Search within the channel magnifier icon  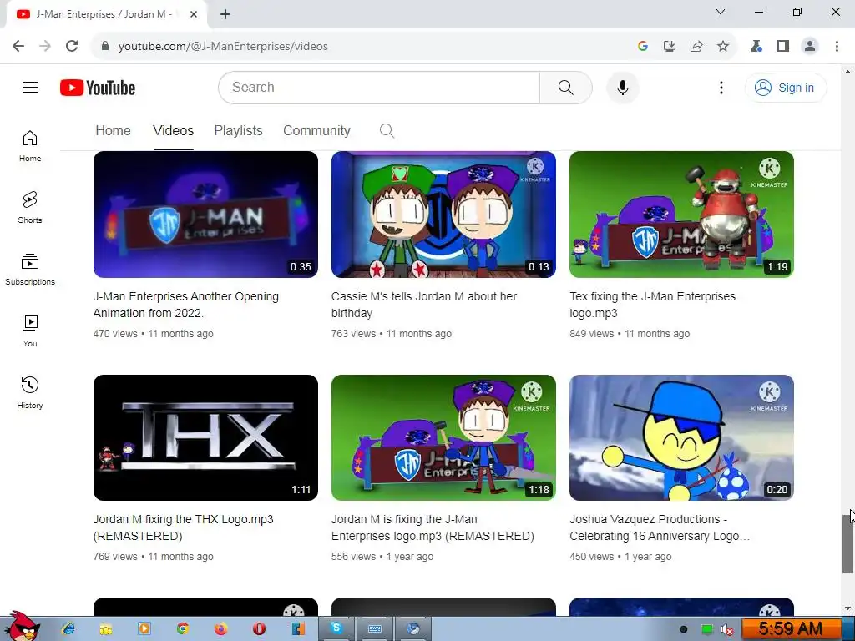pyautogui.click(x=387, y=130)
